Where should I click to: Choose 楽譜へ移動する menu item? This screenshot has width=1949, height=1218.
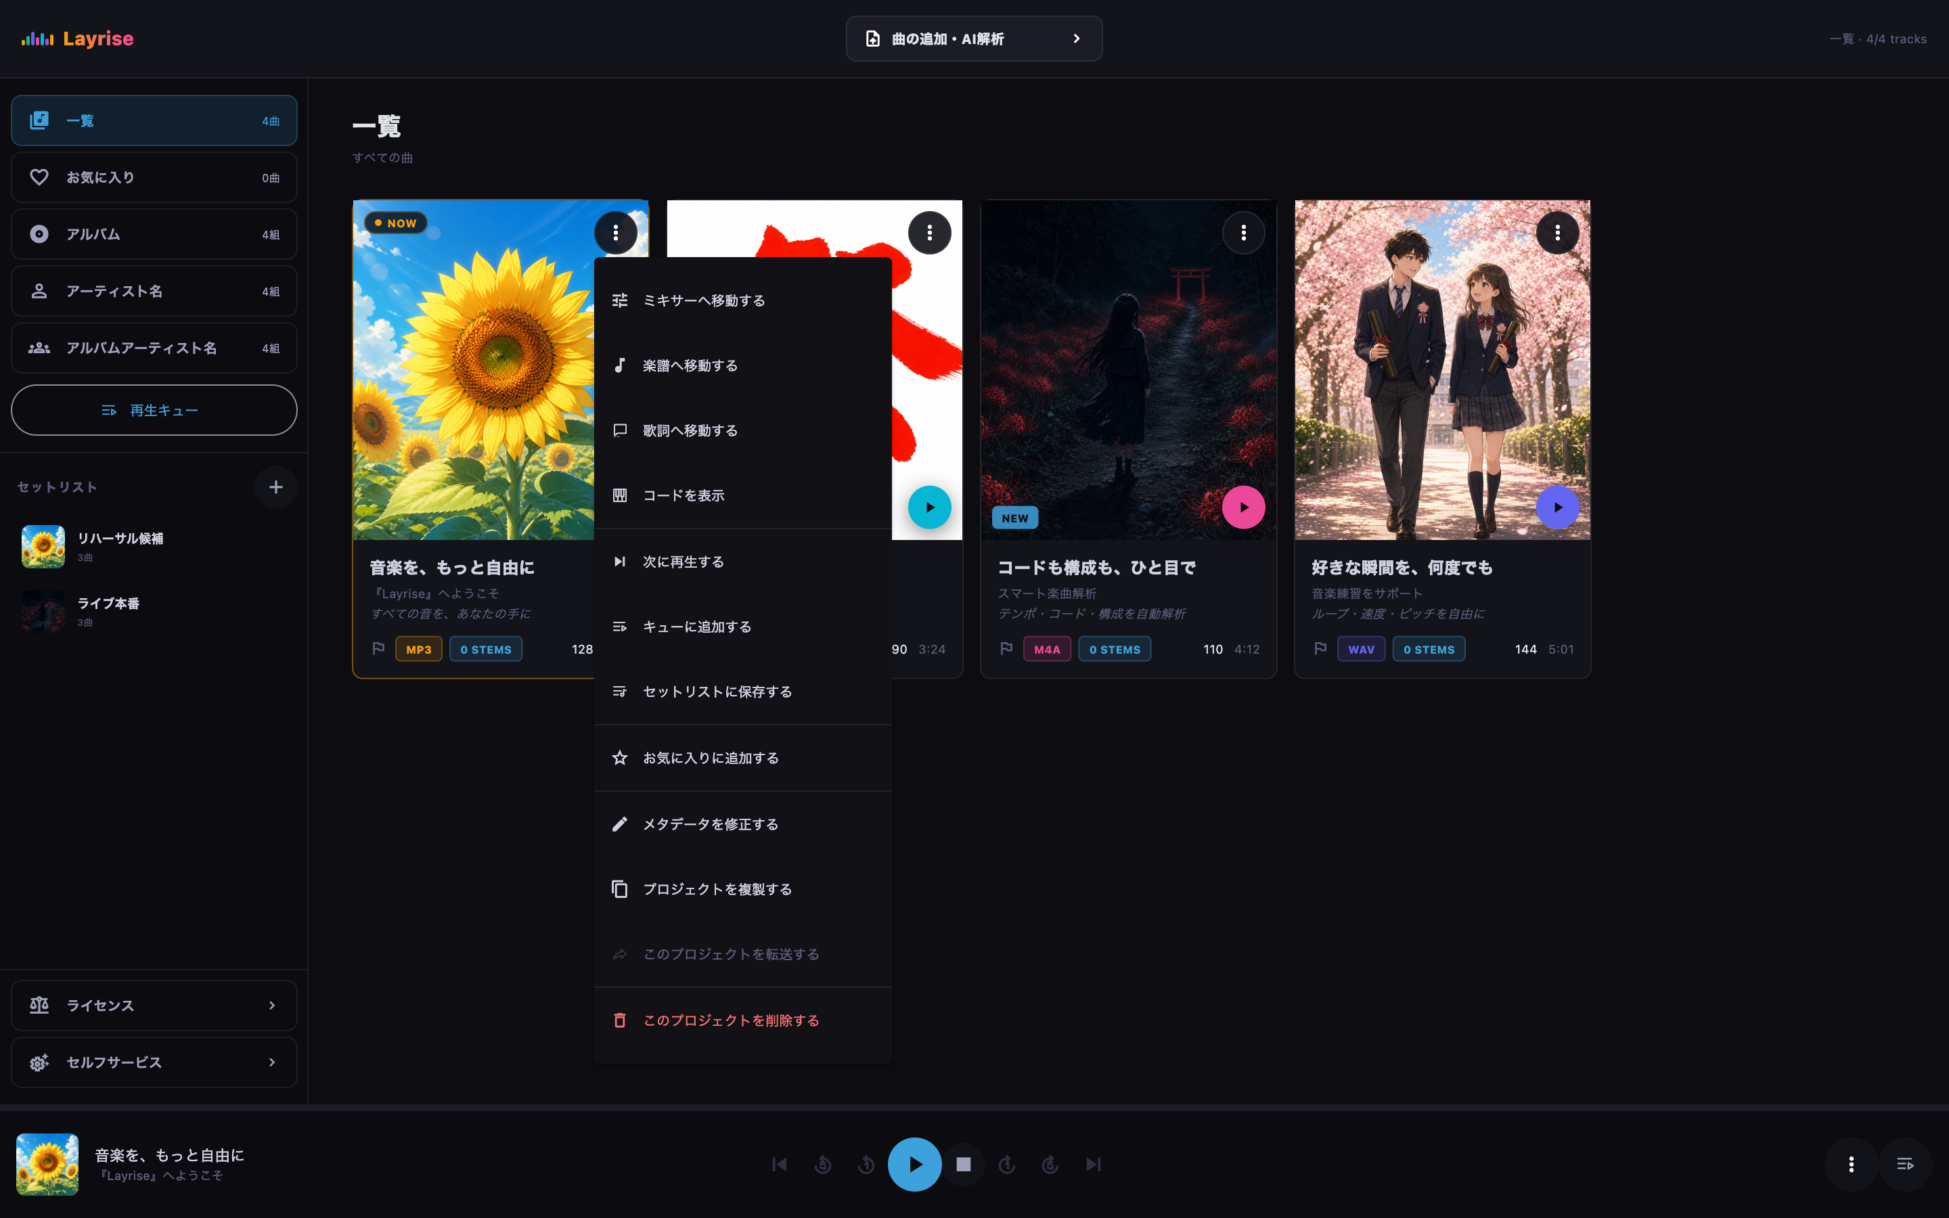(742, 365)
